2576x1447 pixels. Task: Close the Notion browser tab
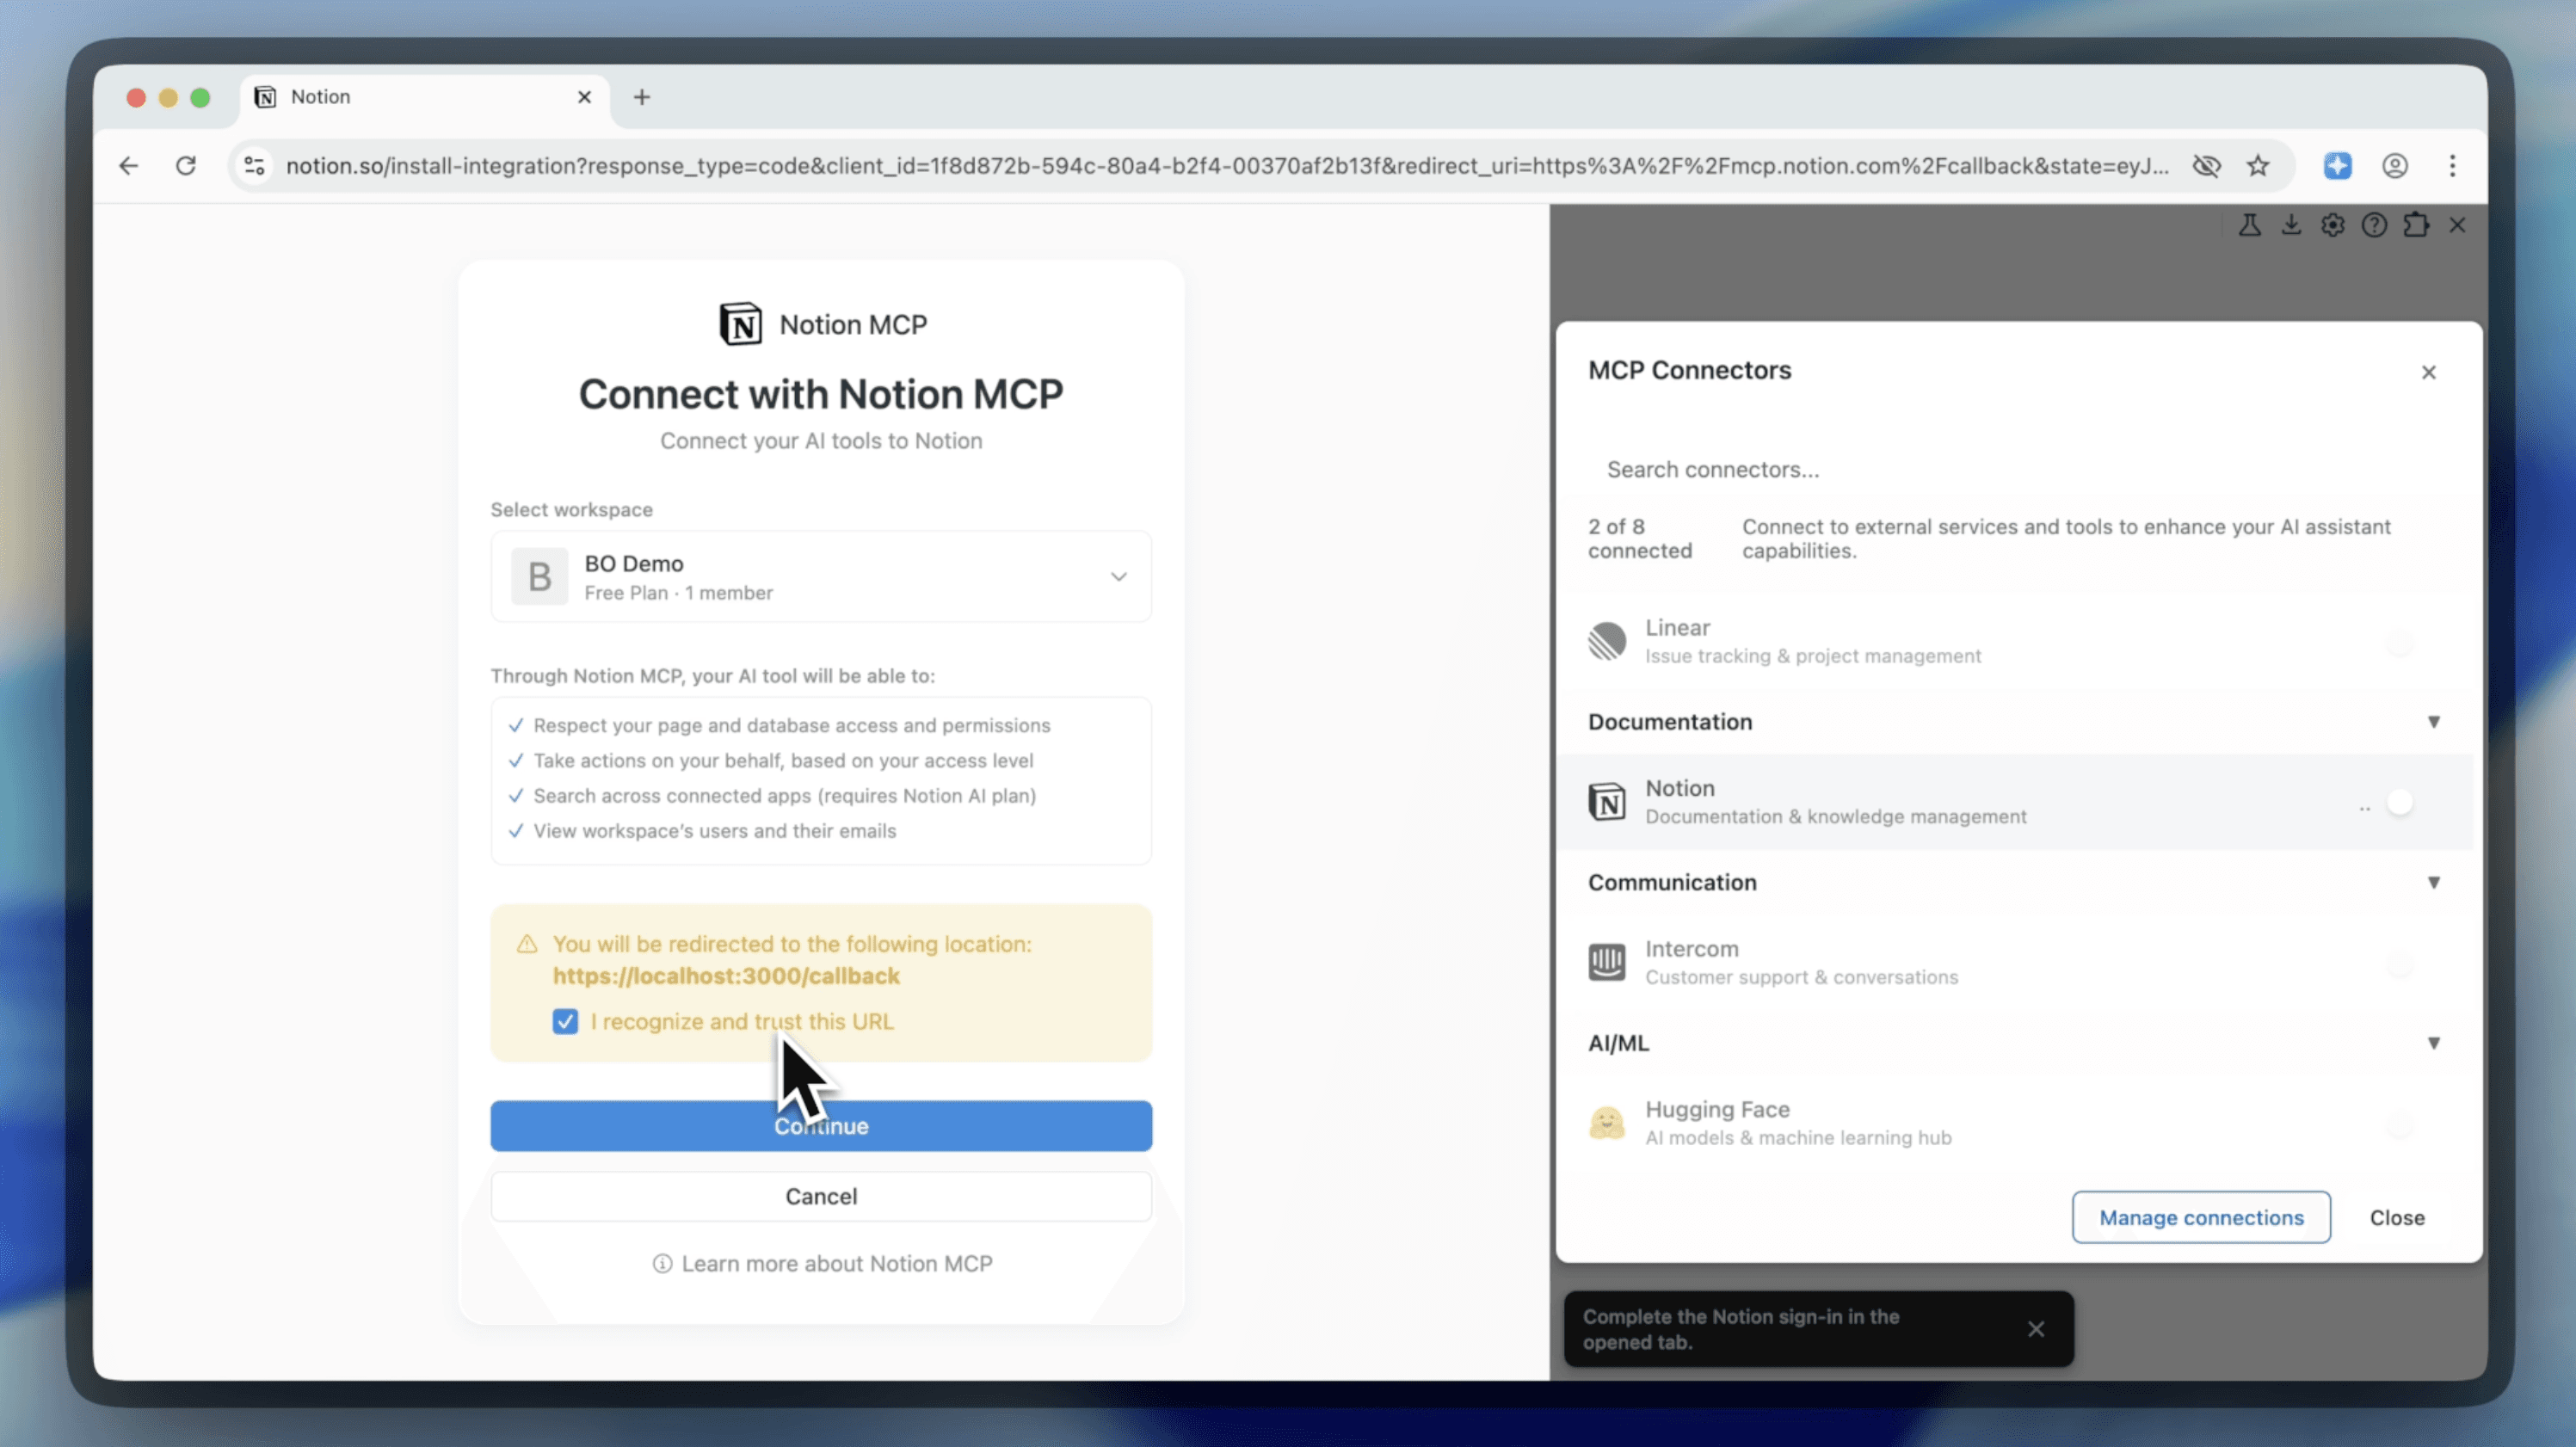(584, 97)
